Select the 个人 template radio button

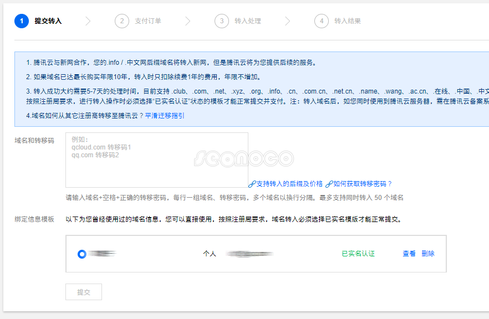pos(82,254)
